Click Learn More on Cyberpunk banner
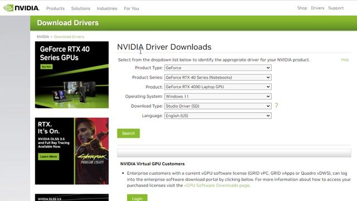357x201 pixels. (49, 156)
